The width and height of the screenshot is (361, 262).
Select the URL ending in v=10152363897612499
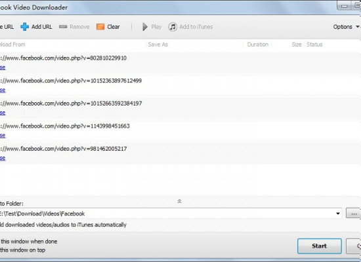coord(71,81)
